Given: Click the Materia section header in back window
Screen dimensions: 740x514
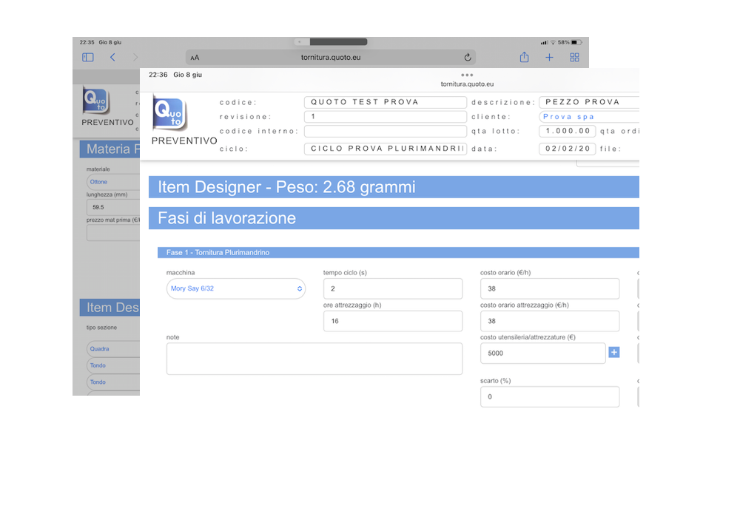Looking at the screenshot, I should tap(110, 149).
